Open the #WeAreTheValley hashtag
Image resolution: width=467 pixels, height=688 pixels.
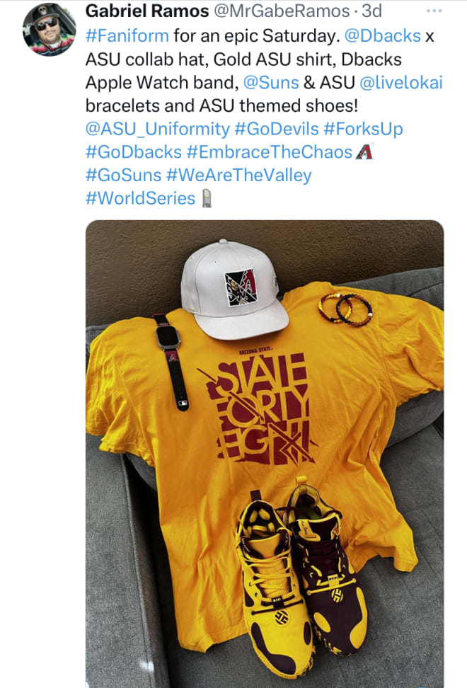click(239, 176)
